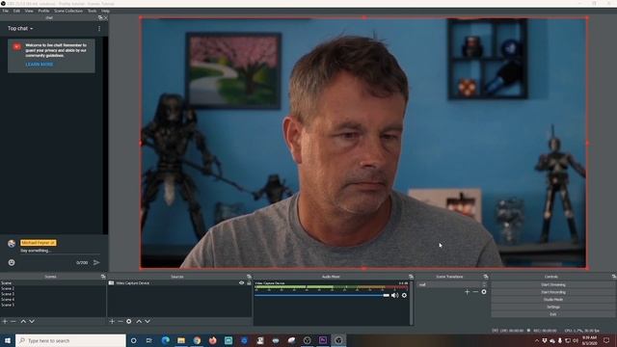Image resolution: width=617 pixels, height=347 pixels.
Task: Show hidden system tray icons
Action: (537, 340)
